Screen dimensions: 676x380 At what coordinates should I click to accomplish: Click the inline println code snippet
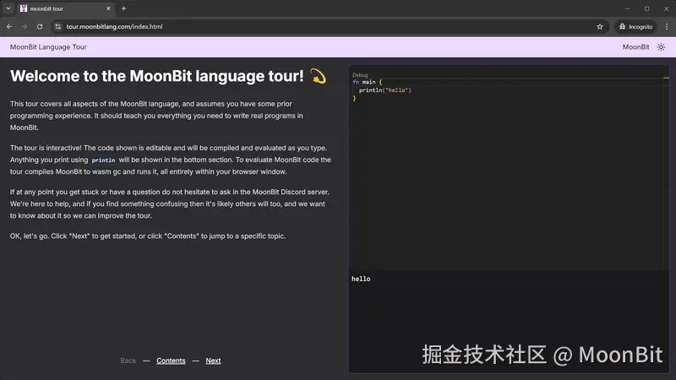tap(103, 160)
